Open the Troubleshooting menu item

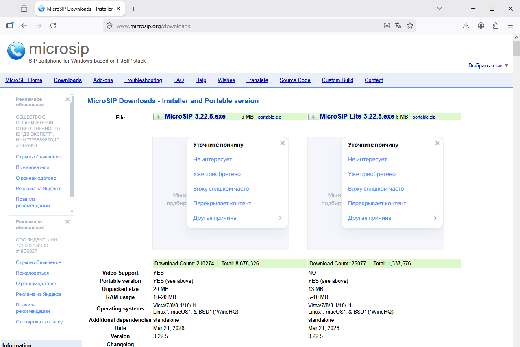143,80
